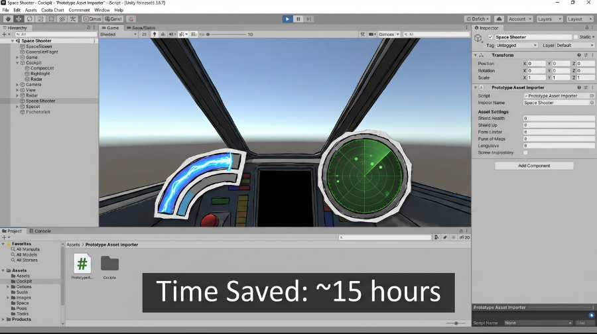Toggle the Space Shooter active checkbox
Screen dimensions: 597x334
pyautogui.click(x=490, y=37)
